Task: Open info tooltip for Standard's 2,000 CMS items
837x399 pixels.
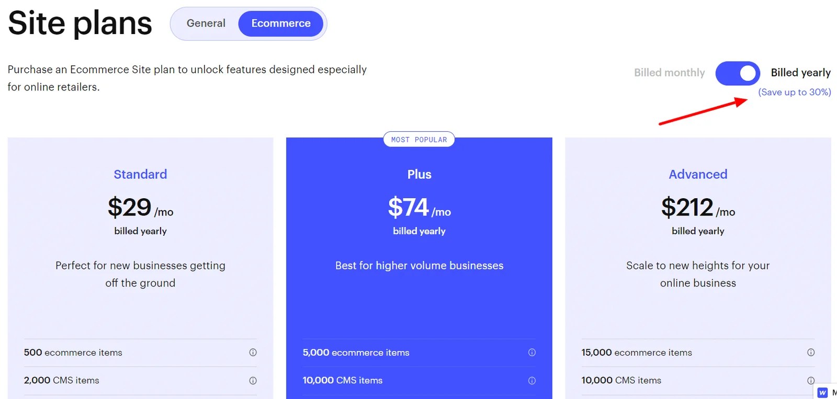Action: (x=253, y=380)
